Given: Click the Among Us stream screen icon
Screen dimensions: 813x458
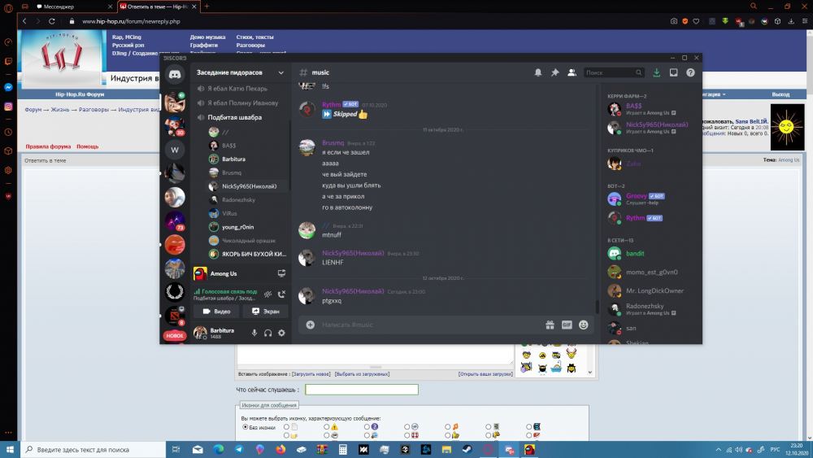Looking at the screenshot, I should pos(281,273).
